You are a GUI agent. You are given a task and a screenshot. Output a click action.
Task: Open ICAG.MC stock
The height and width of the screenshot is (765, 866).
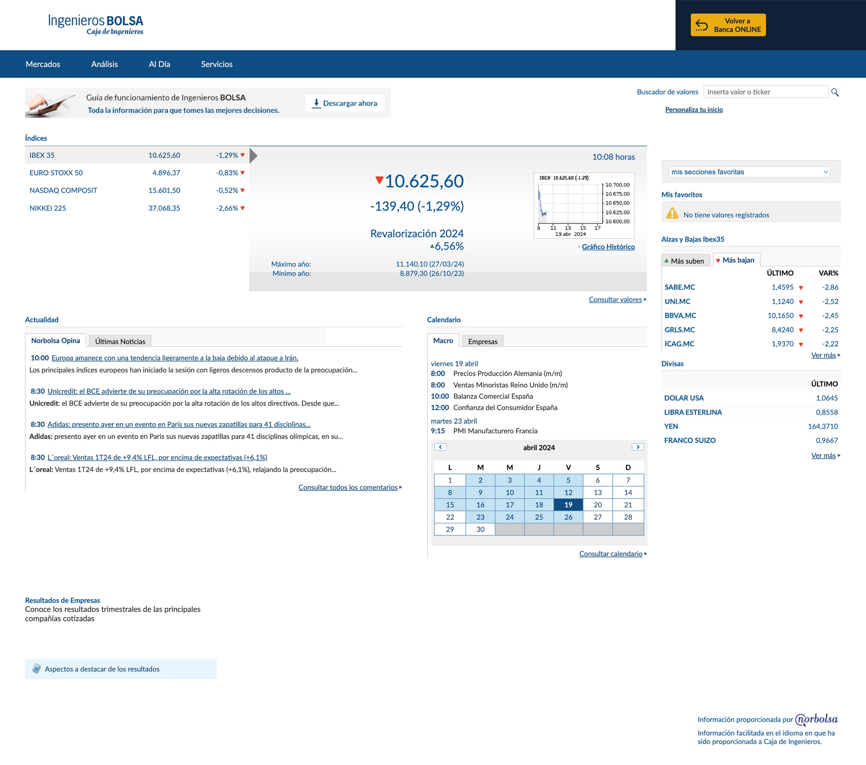[x=679, y=344]
